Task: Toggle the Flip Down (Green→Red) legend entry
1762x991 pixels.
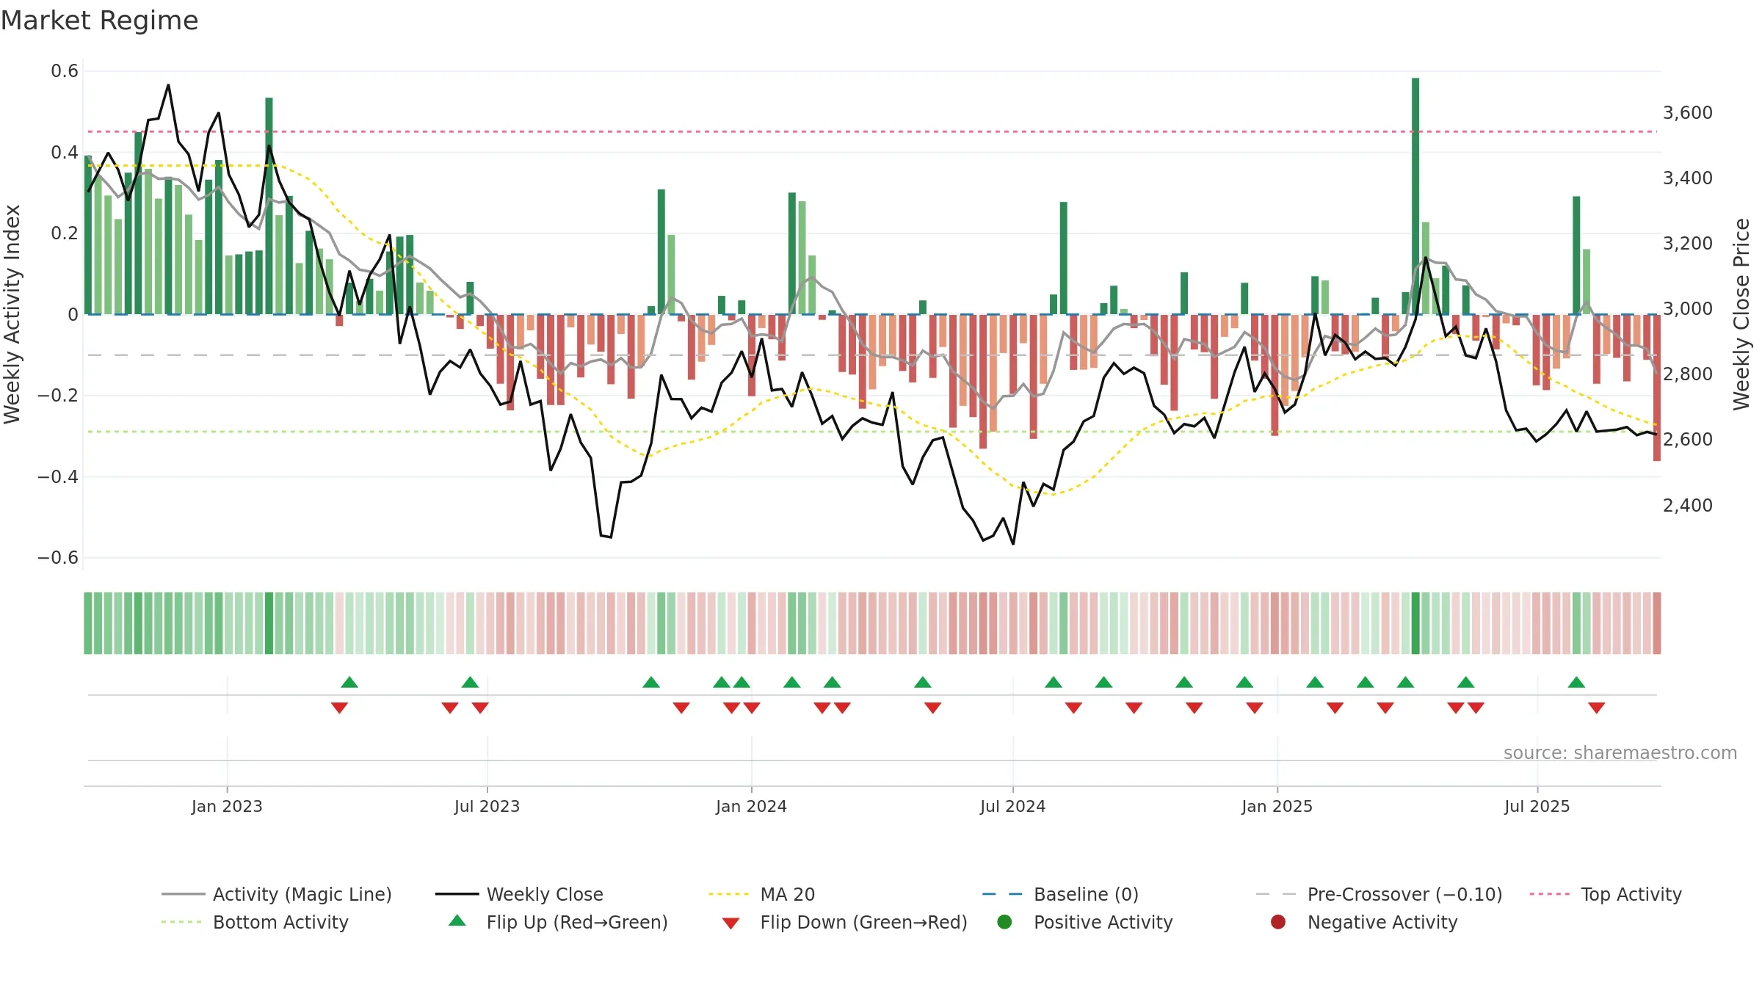Action: click(x=844, y=922)
